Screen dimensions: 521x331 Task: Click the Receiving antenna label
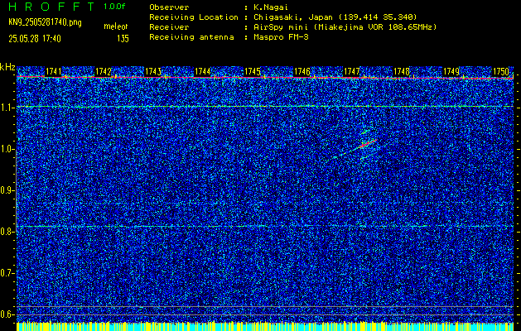[191, 37]
